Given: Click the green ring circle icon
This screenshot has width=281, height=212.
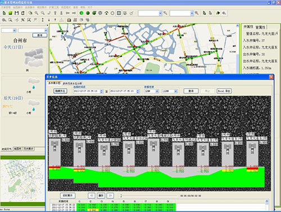Looking at the screenshot, I should 81,13.
